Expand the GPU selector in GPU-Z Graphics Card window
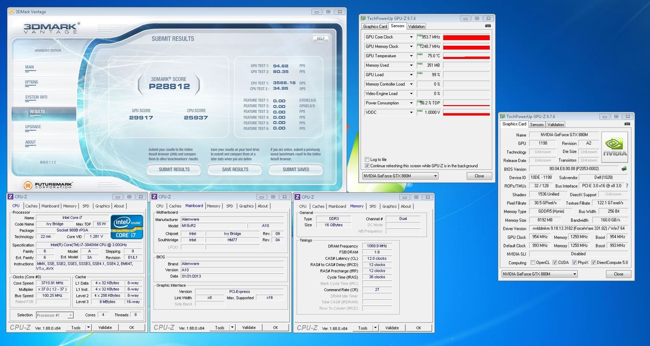The width and height of the screenshot is (650, 346). point(574,274)
